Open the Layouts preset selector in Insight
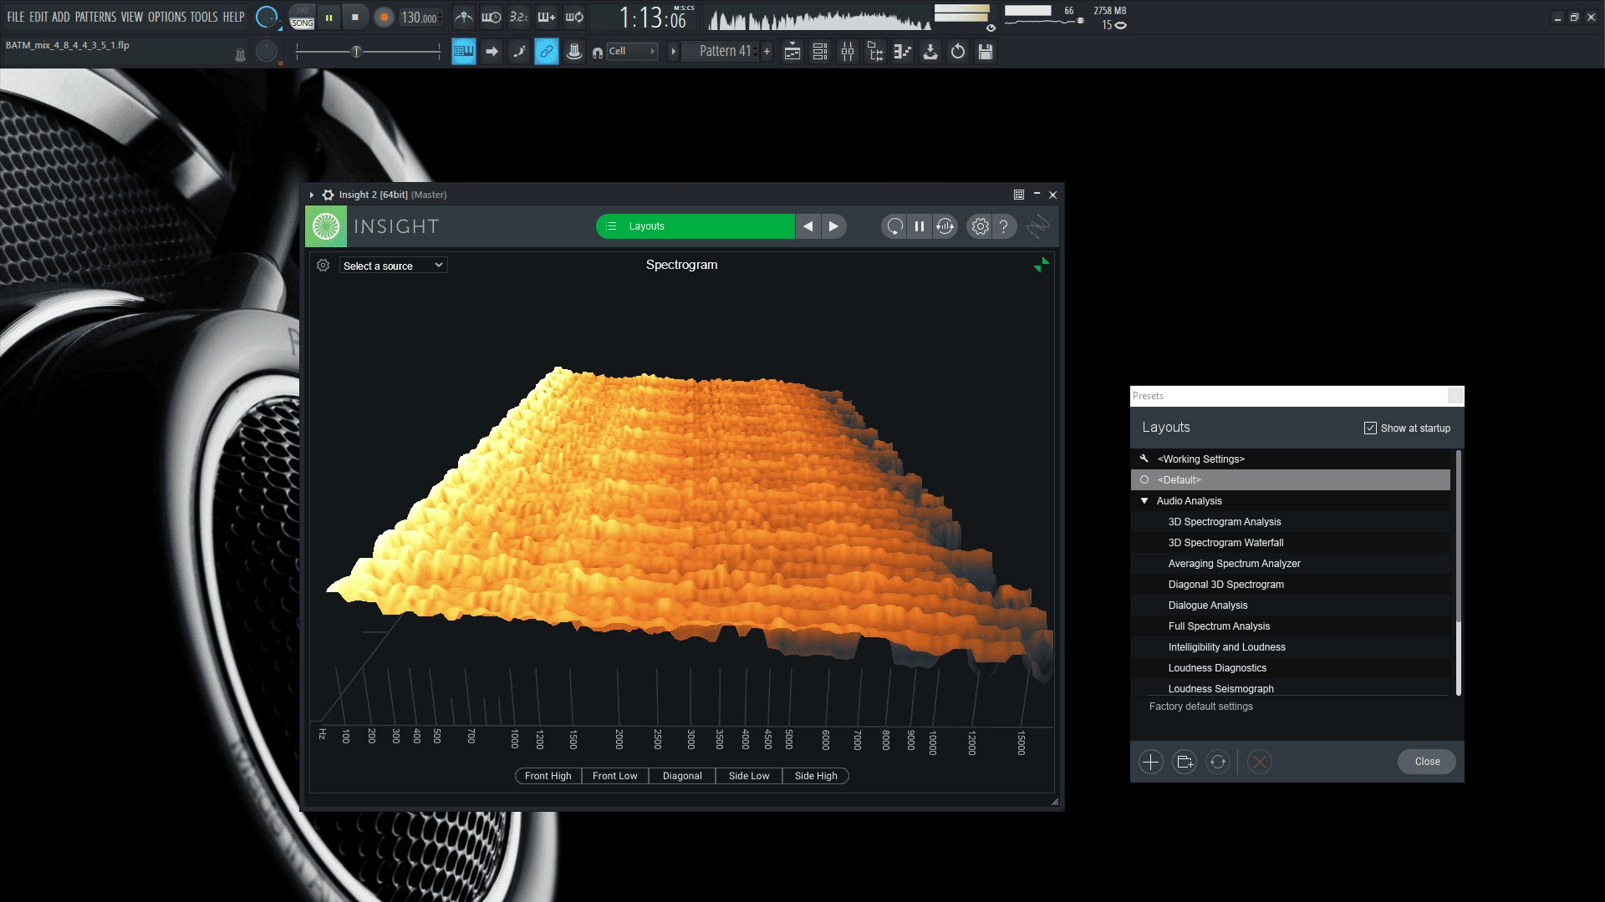 695,226
